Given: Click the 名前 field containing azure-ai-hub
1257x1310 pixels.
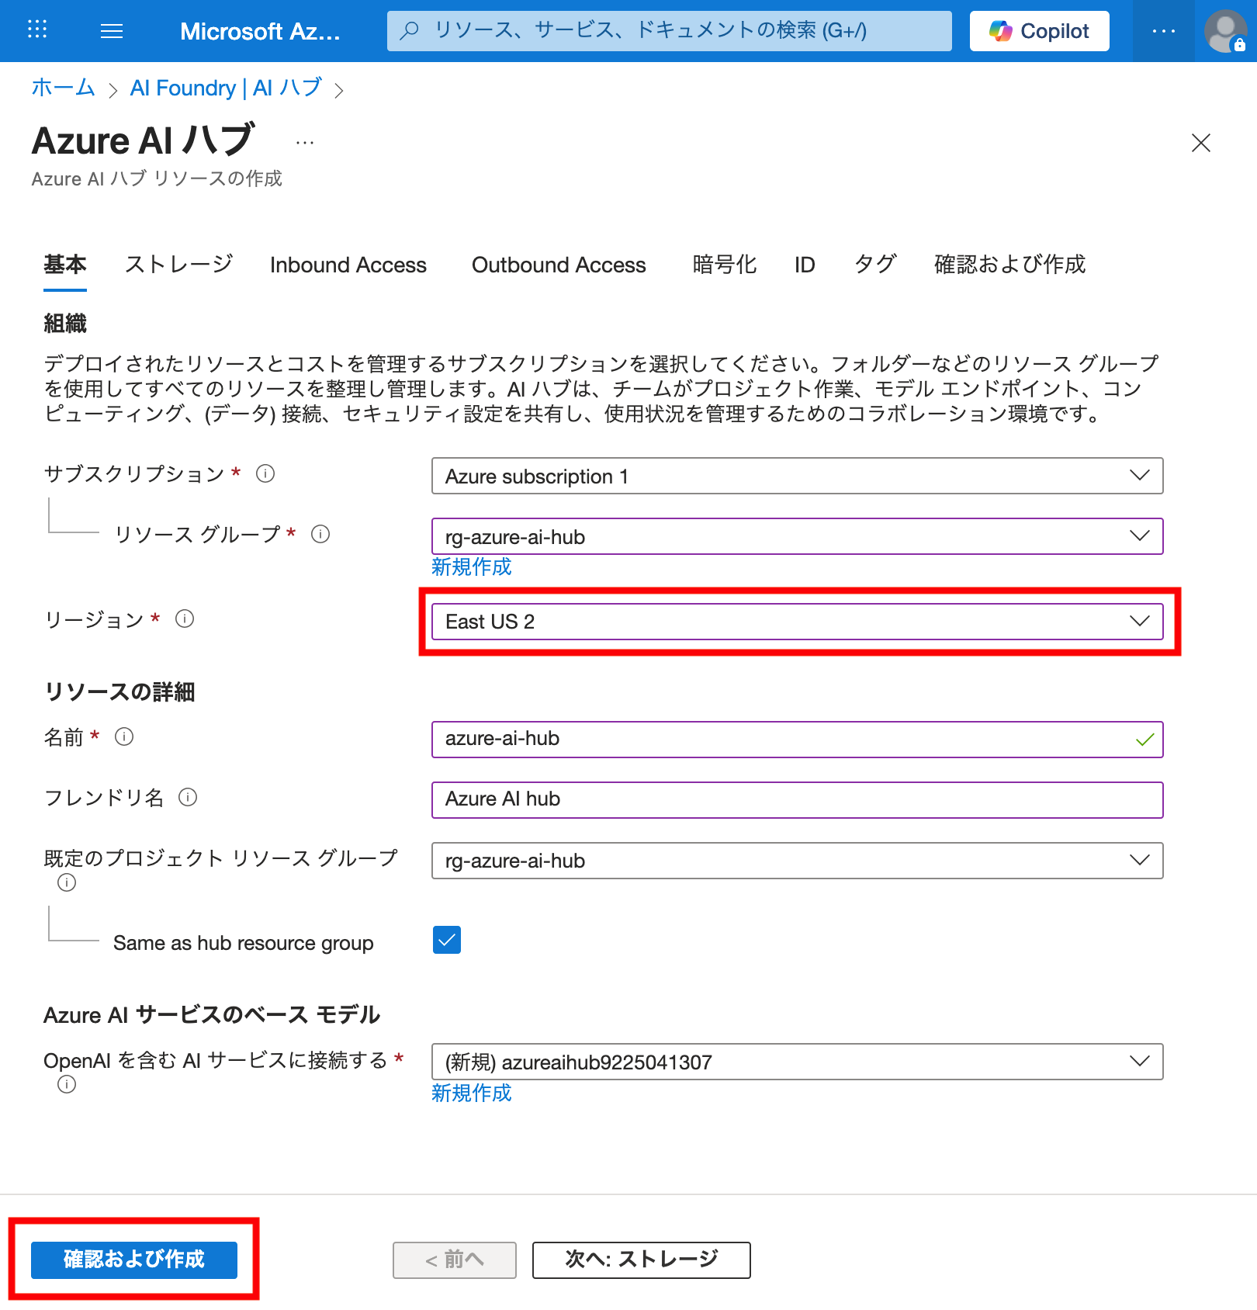Looking at the screenshot, I should click(x=797, y=740).
